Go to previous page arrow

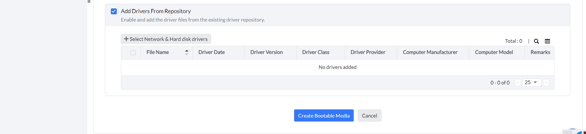[x=518, y=83]
